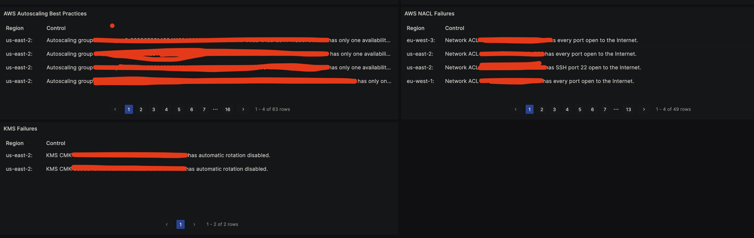754x238 pixels.
Task: Click previous page arrow in NACL Failures
Action: pyautogui.click(x=516, y=109)
